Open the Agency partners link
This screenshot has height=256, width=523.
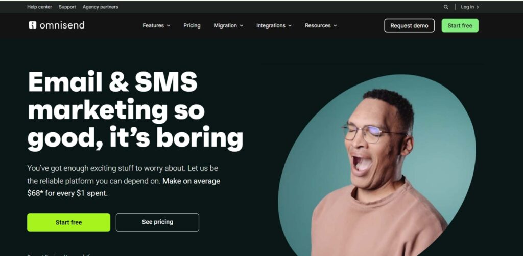101,7
